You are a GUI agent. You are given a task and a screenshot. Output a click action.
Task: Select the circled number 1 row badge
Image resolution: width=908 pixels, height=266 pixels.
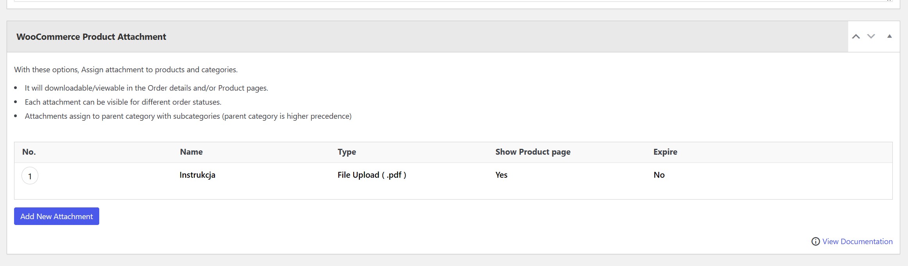(30, 176)
